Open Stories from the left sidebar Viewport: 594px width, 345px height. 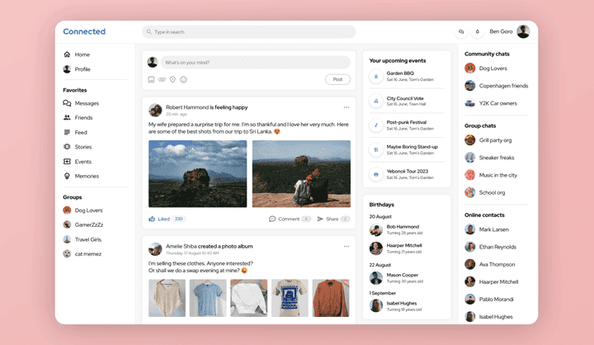[x=82, y=147]
